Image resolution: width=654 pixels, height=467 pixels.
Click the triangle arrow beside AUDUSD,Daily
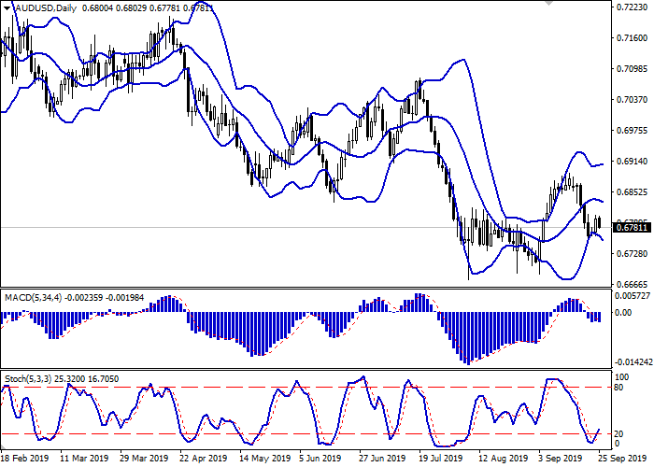tap(7, 8)
